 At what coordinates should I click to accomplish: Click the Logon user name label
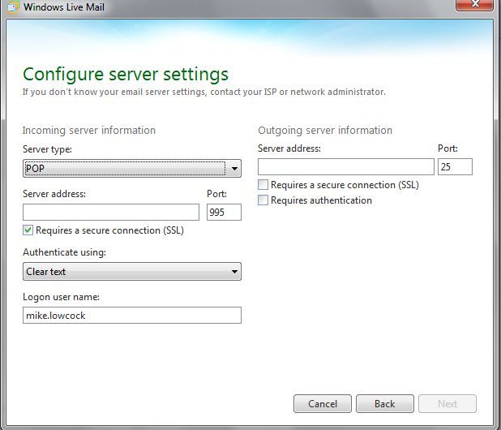[x=61, y=297]
